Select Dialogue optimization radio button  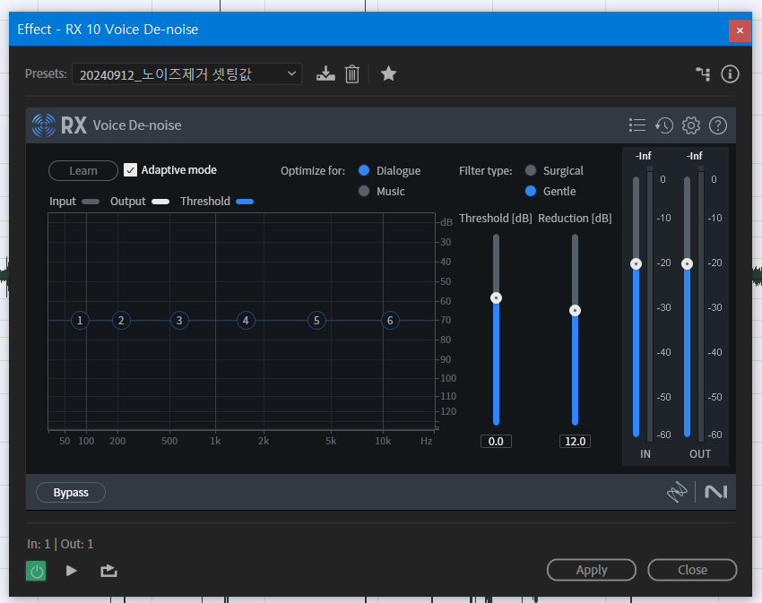[363, 170]
